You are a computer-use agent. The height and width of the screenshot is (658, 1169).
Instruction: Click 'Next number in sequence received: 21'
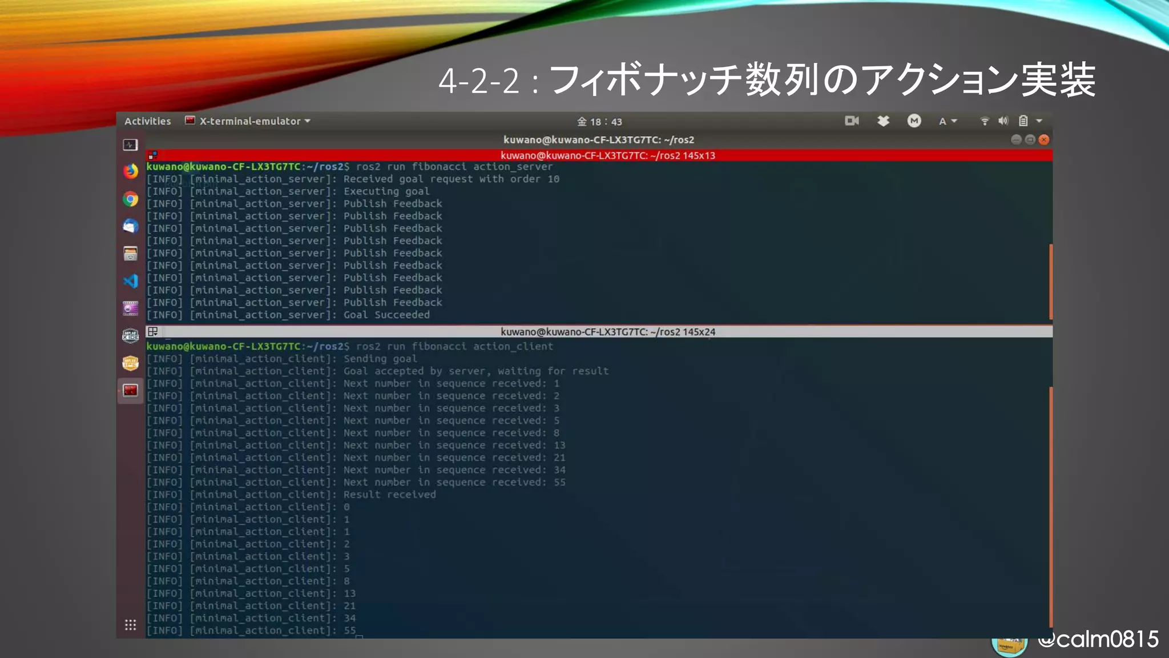pos(454,458)
